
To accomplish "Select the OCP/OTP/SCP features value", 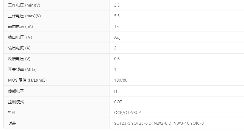I will 127,113.
